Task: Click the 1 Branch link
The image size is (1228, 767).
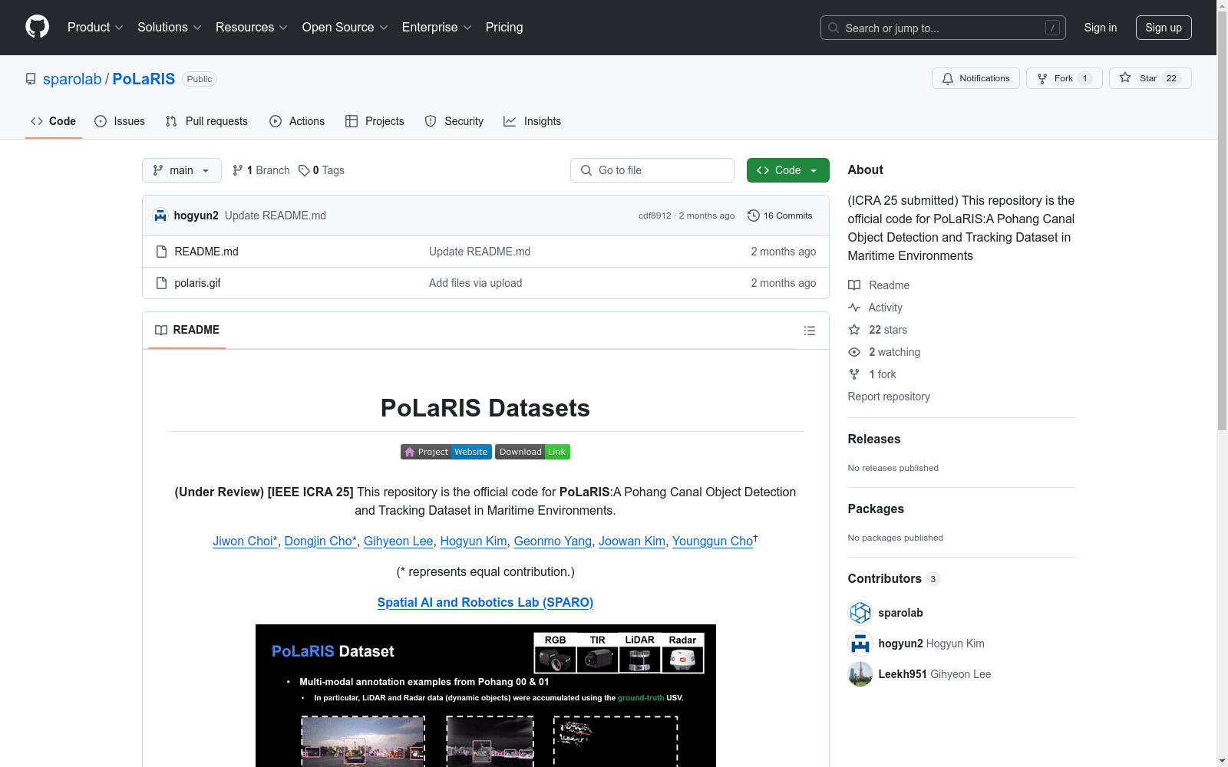Action: click(262, 170)
